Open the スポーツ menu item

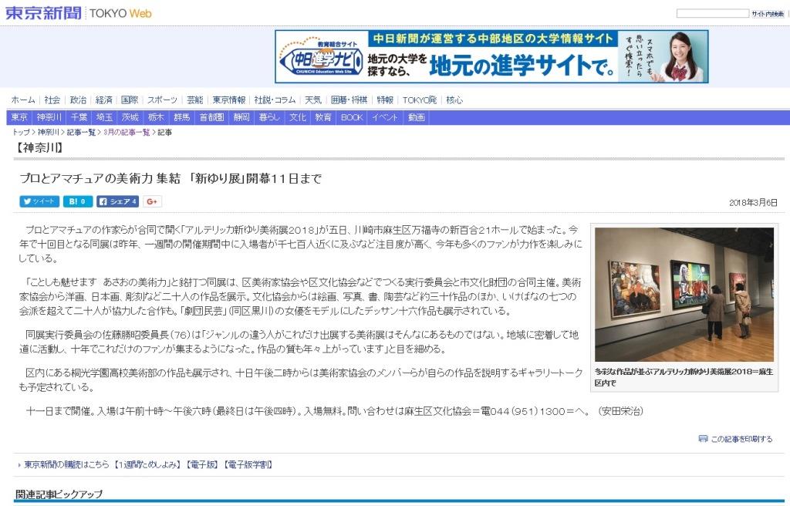coord(162,100)
